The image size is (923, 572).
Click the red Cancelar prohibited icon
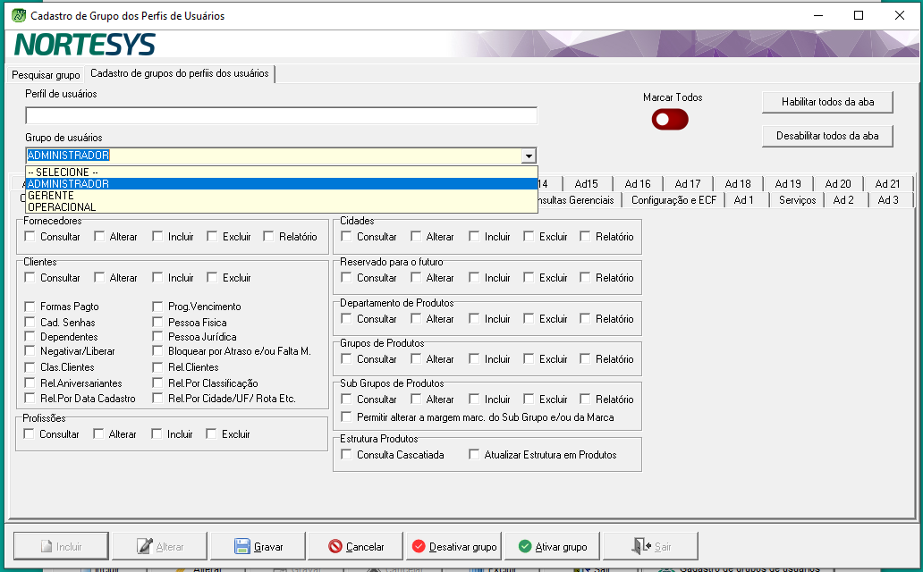coord(334,546)
